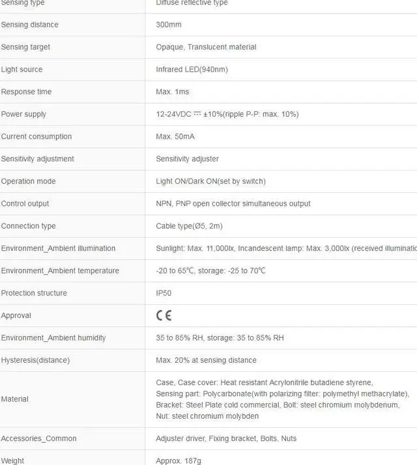Click the CE approval mark icon
The width and height of the screenshot is (417, 465).
tap(164, 316)
